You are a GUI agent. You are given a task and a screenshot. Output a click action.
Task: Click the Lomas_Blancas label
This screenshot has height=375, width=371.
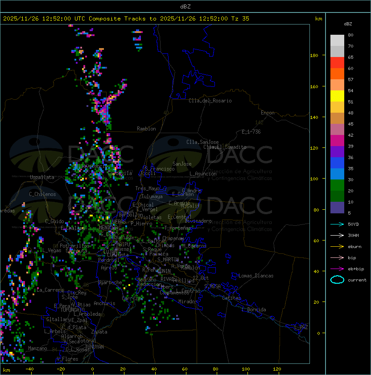[x=256, y=276]
